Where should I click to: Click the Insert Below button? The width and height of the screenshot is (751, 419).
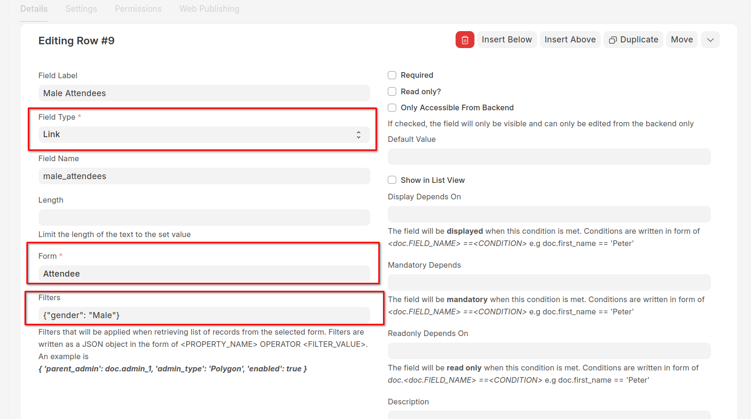[507, 40]
